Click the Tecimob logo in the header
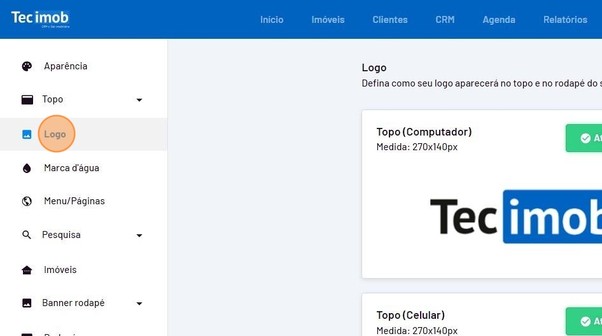Viewport: 602px width, 336px height. point(40,18)
